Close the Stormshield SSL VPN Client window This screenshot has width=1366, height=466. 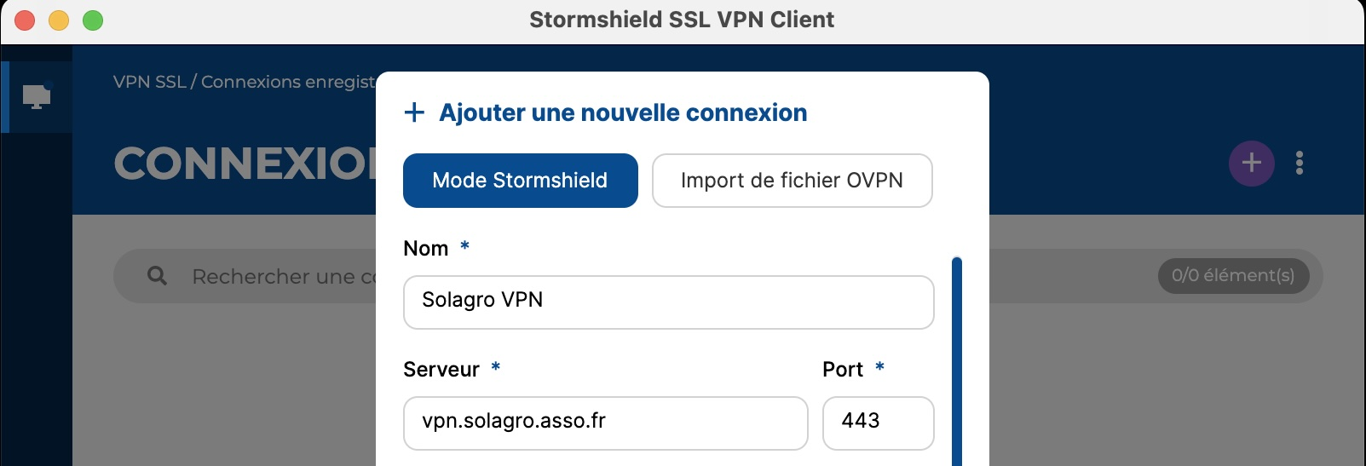(x=25, y=20)
